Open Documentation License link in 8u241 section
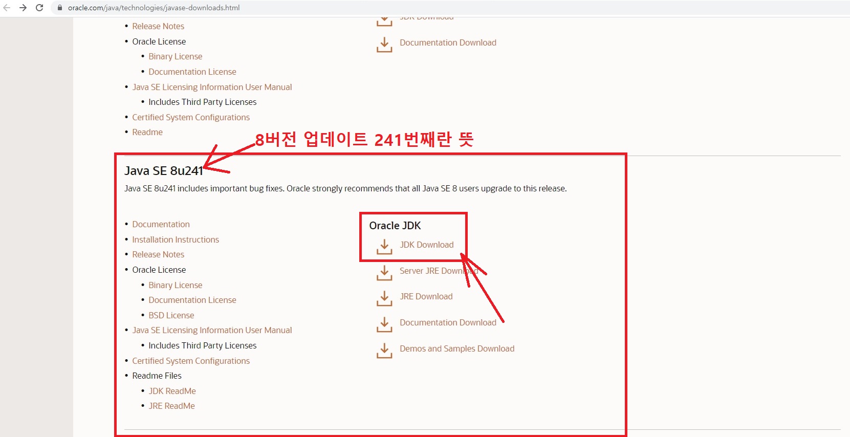This screenshot has height=437, width=850. click(192, 300)
